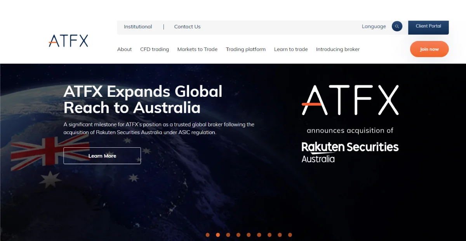Viewport: 466px width, 241px height.
Task: Follow the Contact Us link
Action: (x=187, y=27)
